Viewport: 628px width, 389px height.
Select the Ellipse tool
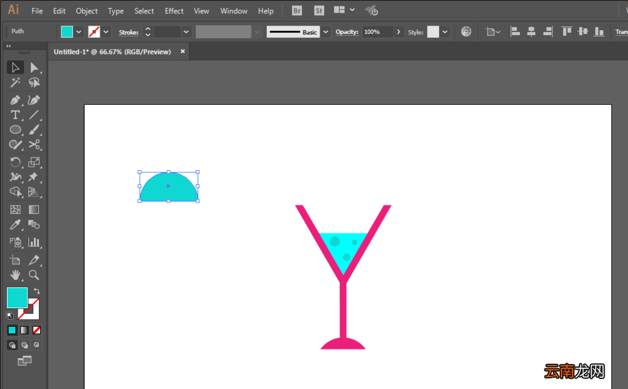(15, 130)
